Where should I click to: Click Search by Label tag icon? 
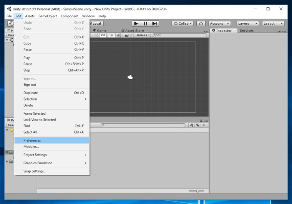[x=197, y=125]
